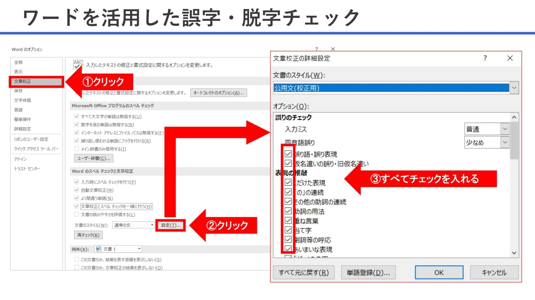Open 詳細設定 category
The height and width of the screenshot is (300, 535).
[x=23, y=129]
